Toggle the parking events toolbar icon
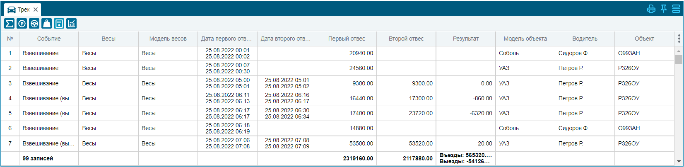Screen dimensions: 684x167 coord(22,24)
